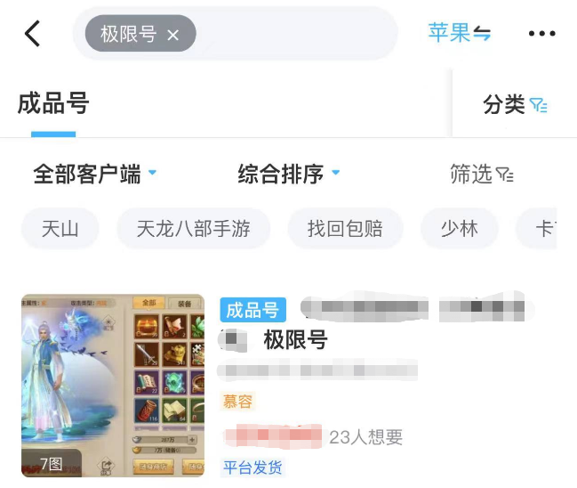Toggle the 找回包赔 filter chip
The image size is (577, 488).
345,229
